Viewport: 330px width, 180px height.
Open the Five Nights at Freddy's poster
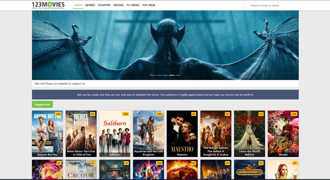[x=250, y=170]
